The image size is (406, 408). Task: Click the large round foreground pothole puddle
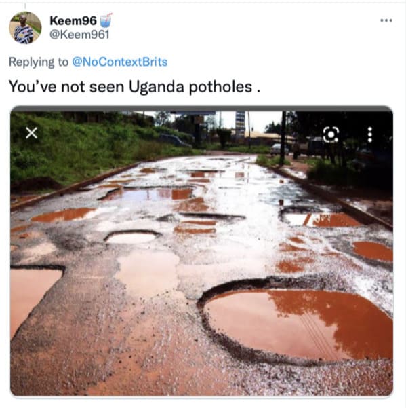pos(298,322)
